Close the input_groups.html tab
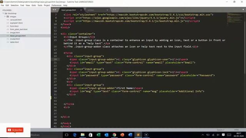This screenshot has height=138, width=246. coord(81,10)
